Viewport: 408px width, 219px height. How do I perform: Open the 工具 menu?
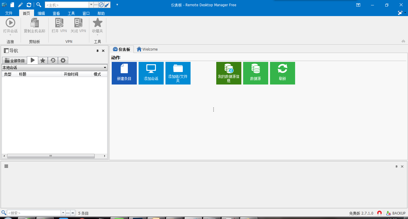point(71,13)
